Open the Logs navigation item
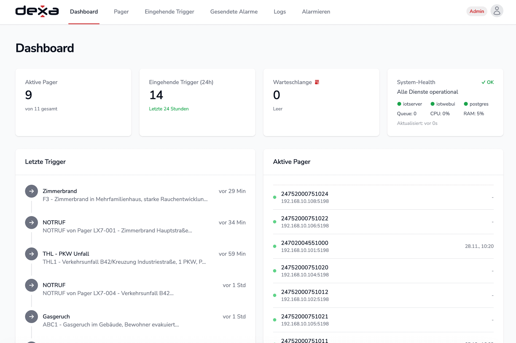Image resolution: width=516 pixels, height=343 pixels. tap(279, 12)
